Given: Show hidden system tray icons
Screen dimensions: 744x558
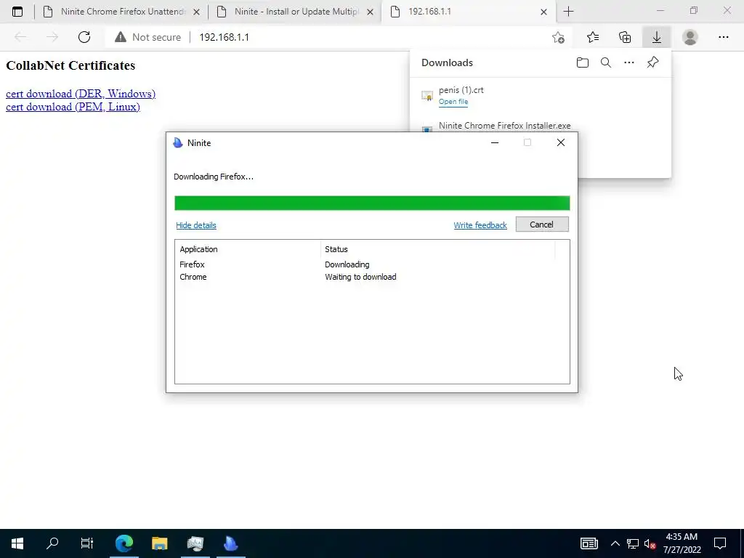Looking at the screenshot, I should coord(615,543).
